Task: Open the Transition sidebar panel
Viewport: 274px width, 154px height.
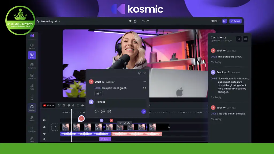Action: tap(32, 129)
